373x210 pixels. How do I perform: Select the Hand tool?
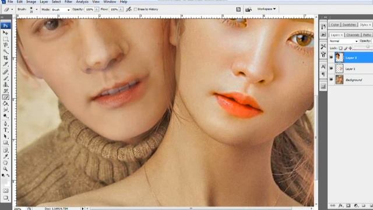[x=5, y=163]
